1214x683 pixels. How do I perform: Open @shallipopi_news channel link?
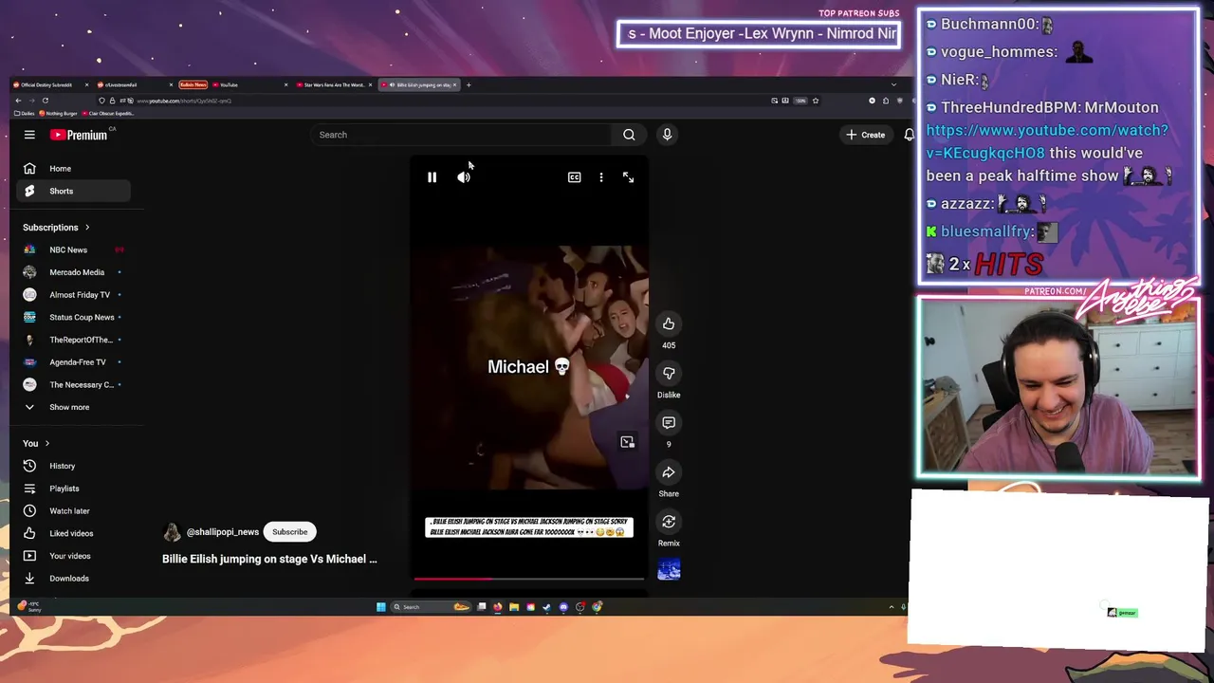[223, 532]
